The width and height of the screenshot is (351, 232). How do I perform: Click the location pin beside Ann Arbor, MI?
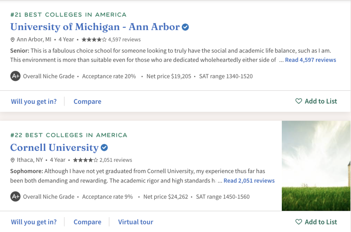point(13,40)
